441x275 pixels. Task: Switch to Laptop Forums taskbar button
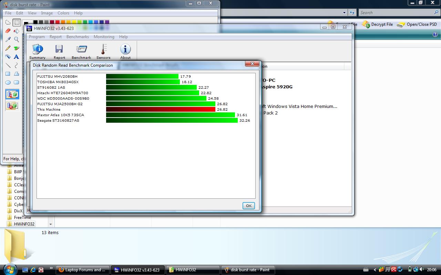(83, 270)
